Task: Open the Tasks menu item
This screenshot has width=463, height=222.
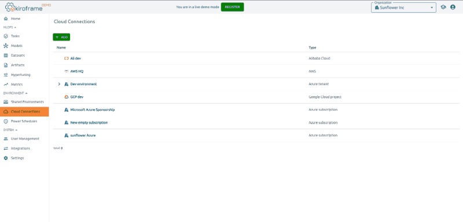Action: pos(24,36)
